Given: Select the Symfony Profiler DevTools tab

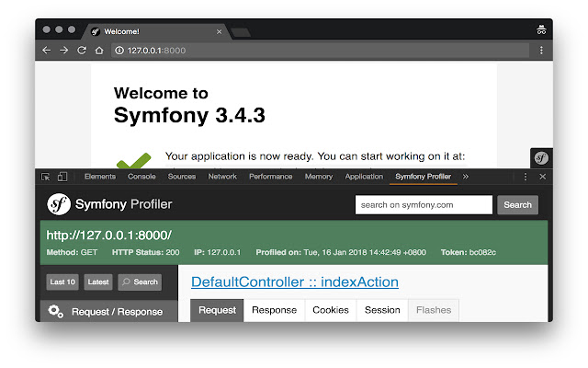Looking at the screenshot, I should [x=424, y=177].
